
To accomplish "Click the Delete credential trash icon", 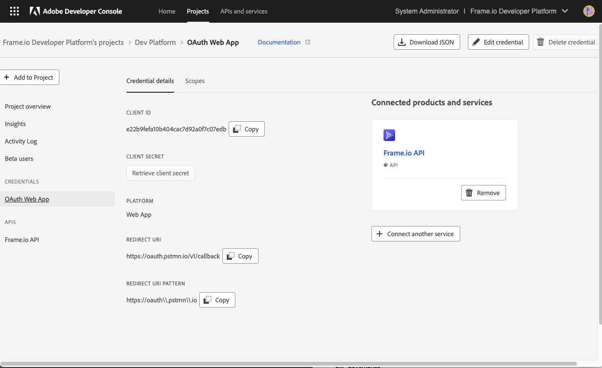I will (541, 42).
